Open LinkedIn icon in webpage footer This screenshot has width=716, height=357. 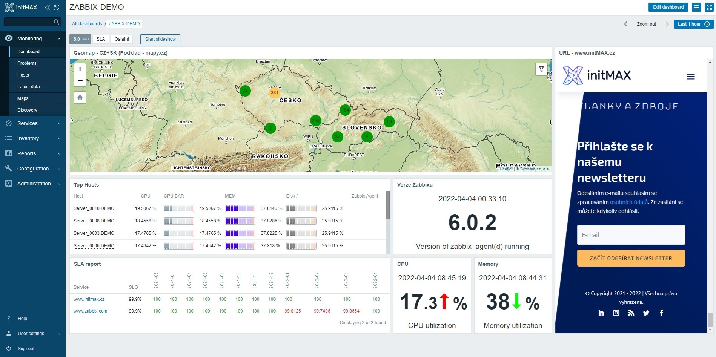click(x=601, y=313)
